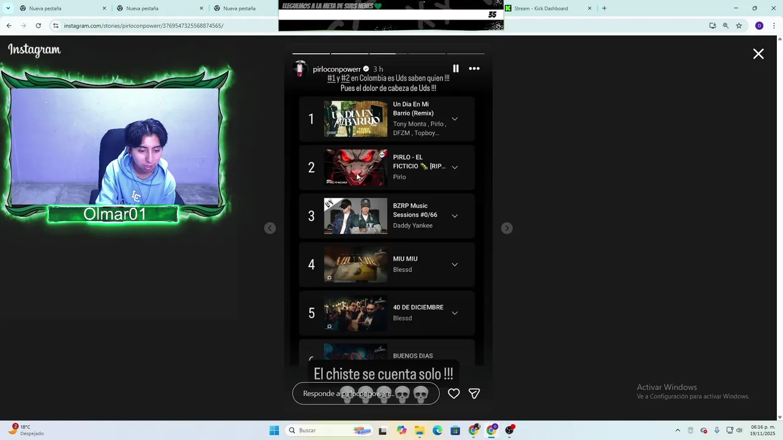Jump to the first story progress segment
Image resolution: width=783 pixels, height=440 pixels.
coord(311,54)
